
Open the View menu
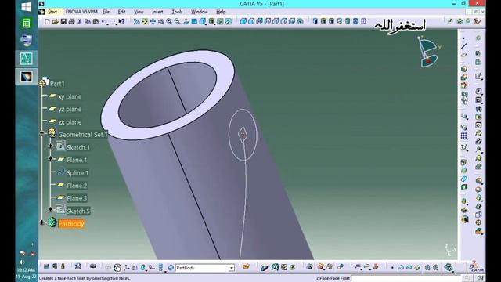[x=139, y=12]
